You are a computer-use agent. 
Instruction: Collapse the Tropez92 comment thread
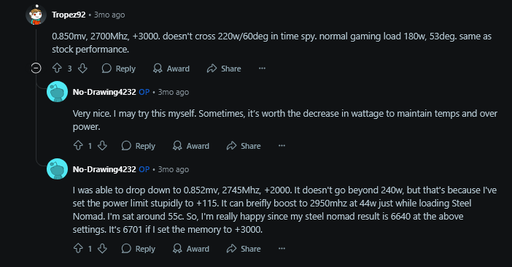[36, 69]
